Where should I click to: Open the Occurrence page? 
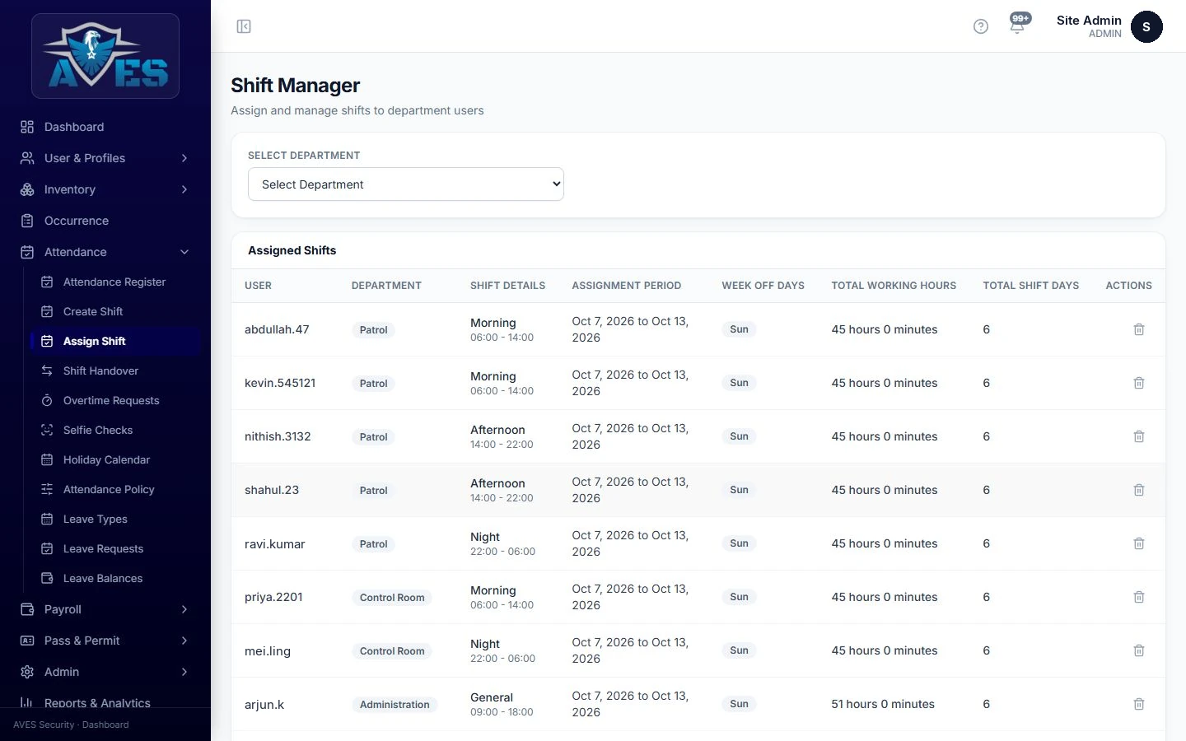[x=105, y=221]
